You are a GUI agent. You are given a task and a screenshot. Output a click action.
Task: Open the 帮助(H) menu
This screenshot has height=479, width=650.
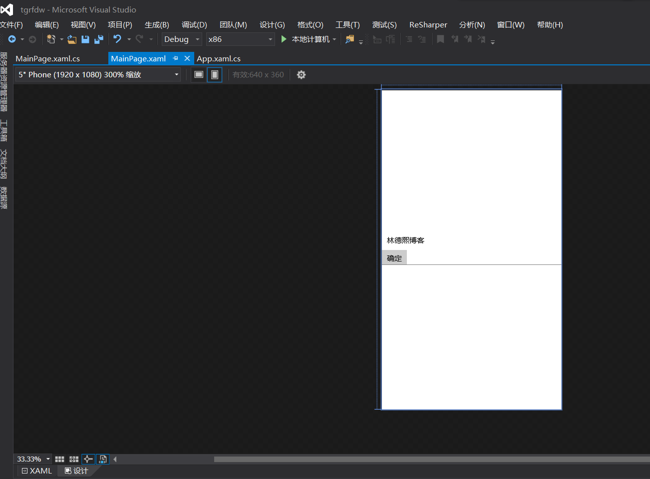click(550, 24)
